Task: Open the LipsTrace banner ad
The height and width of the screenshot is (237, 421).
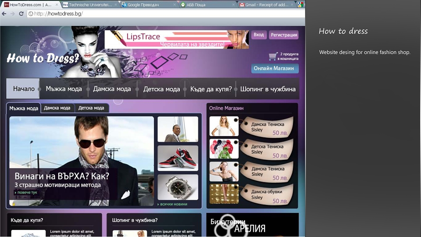Action: point(177,39)
